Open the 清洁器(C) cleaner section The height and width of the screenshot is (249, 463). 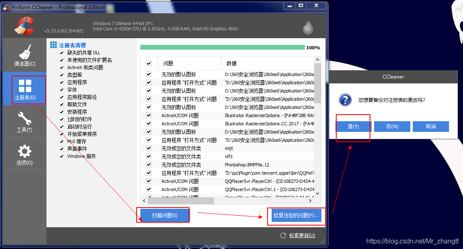pyautogui.click(x=25, y=55)
